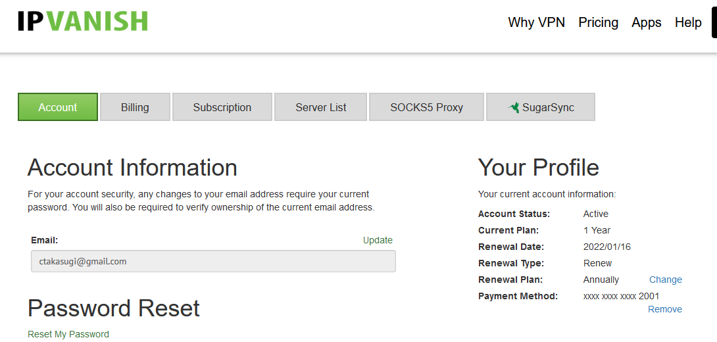This screenshot has width=717, height=342.
Task: Click the Password Reset heading
Action: coord(113,308)
